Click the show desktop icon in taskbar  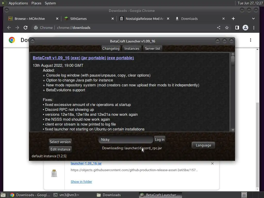tap(3, 195)
